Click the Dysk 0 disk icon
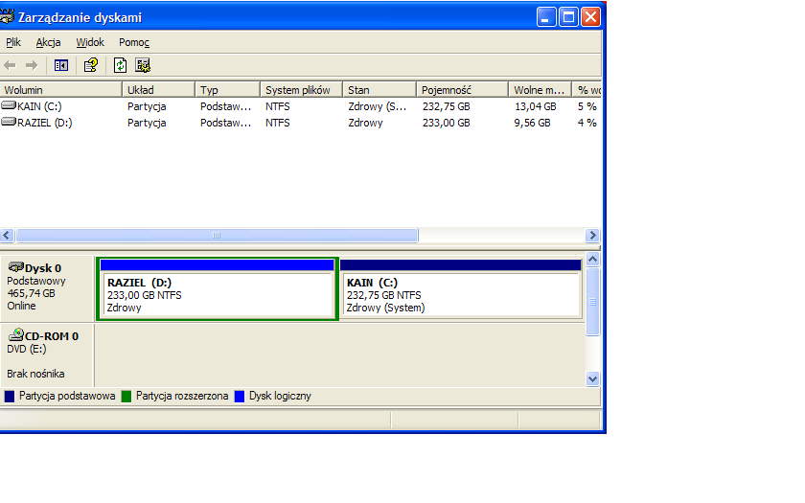 pos(16,267)
